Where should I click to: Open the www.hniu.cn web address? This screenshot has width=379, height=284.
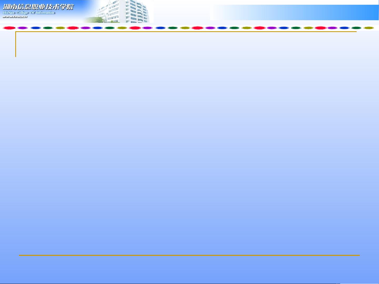(x=15, y=17)
